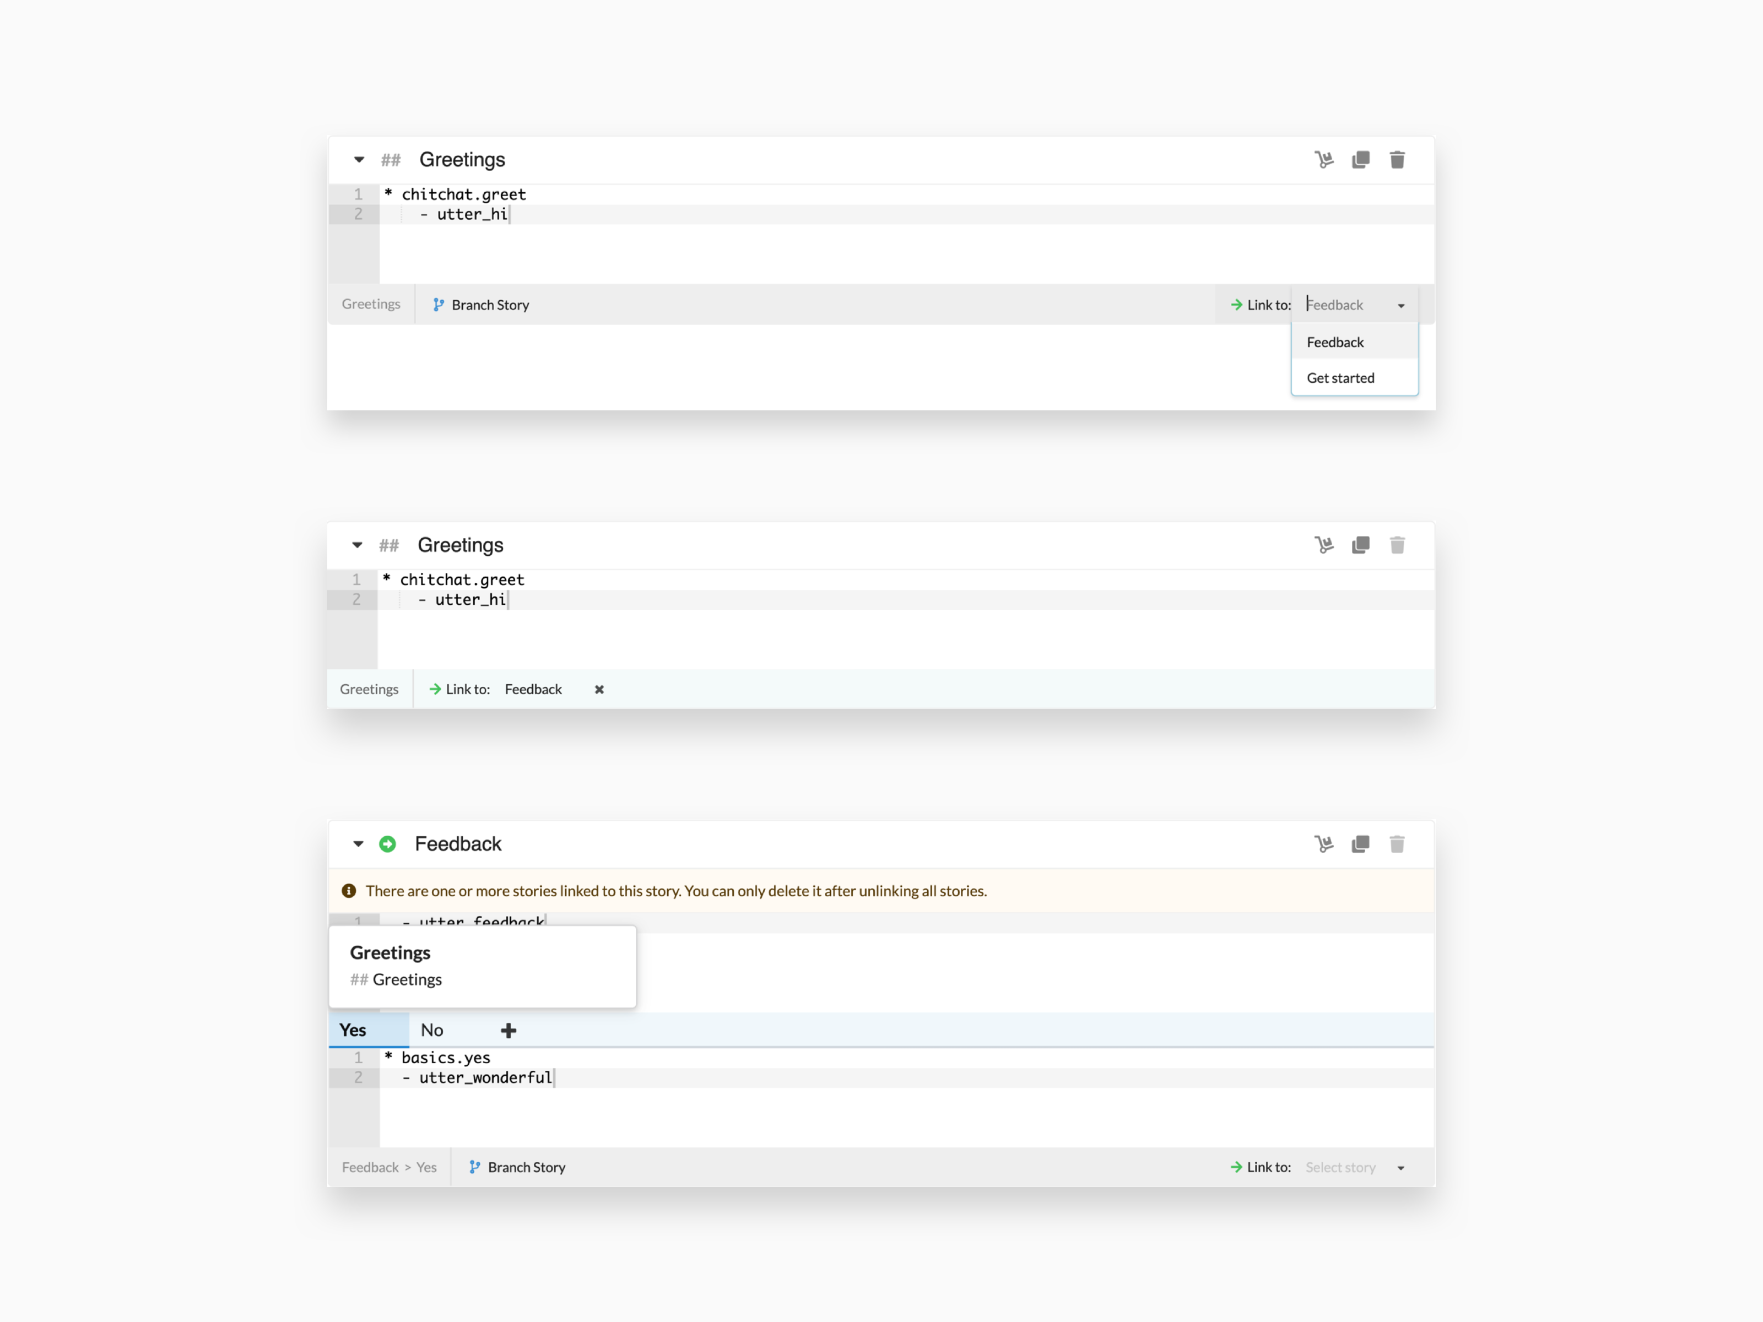Screen dimensions: 1763x1322
Task: Click the green linked-story circle icon by Feedback
Action: click(x=387, y=844)
